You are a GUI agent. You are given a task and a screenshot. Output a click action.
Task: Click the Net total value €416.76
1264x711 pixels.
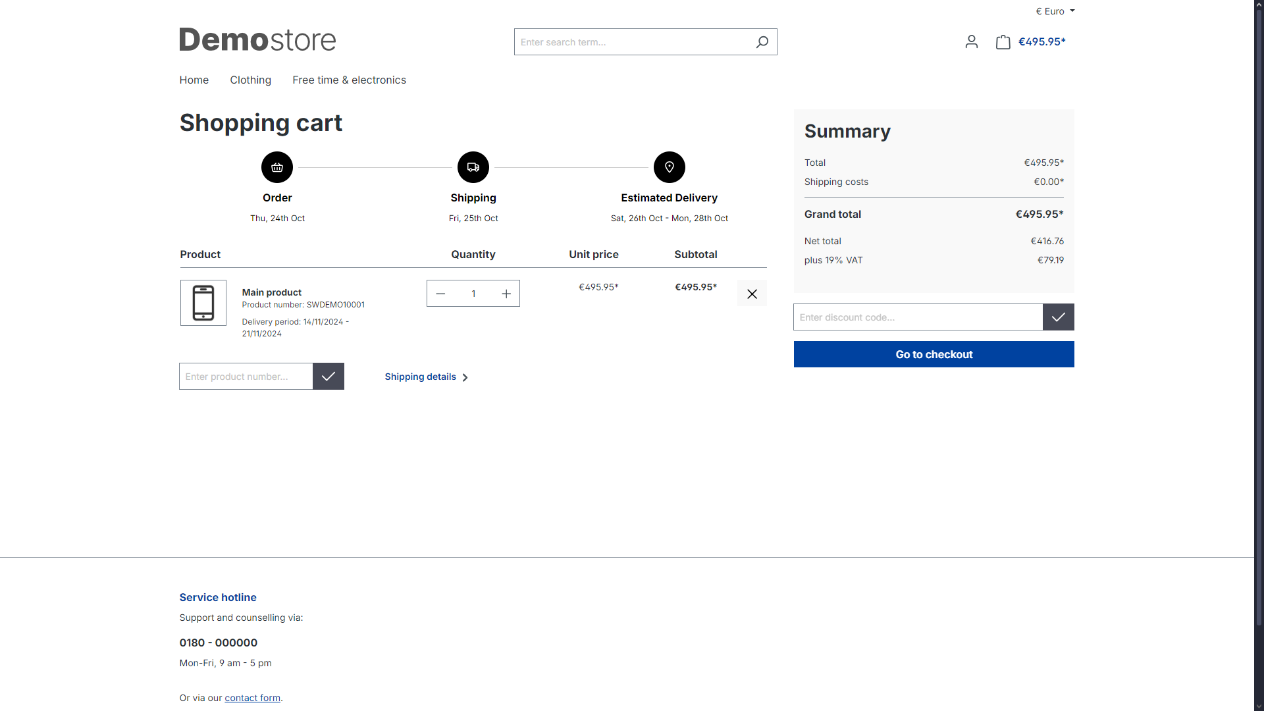[x=1047, y=241]
